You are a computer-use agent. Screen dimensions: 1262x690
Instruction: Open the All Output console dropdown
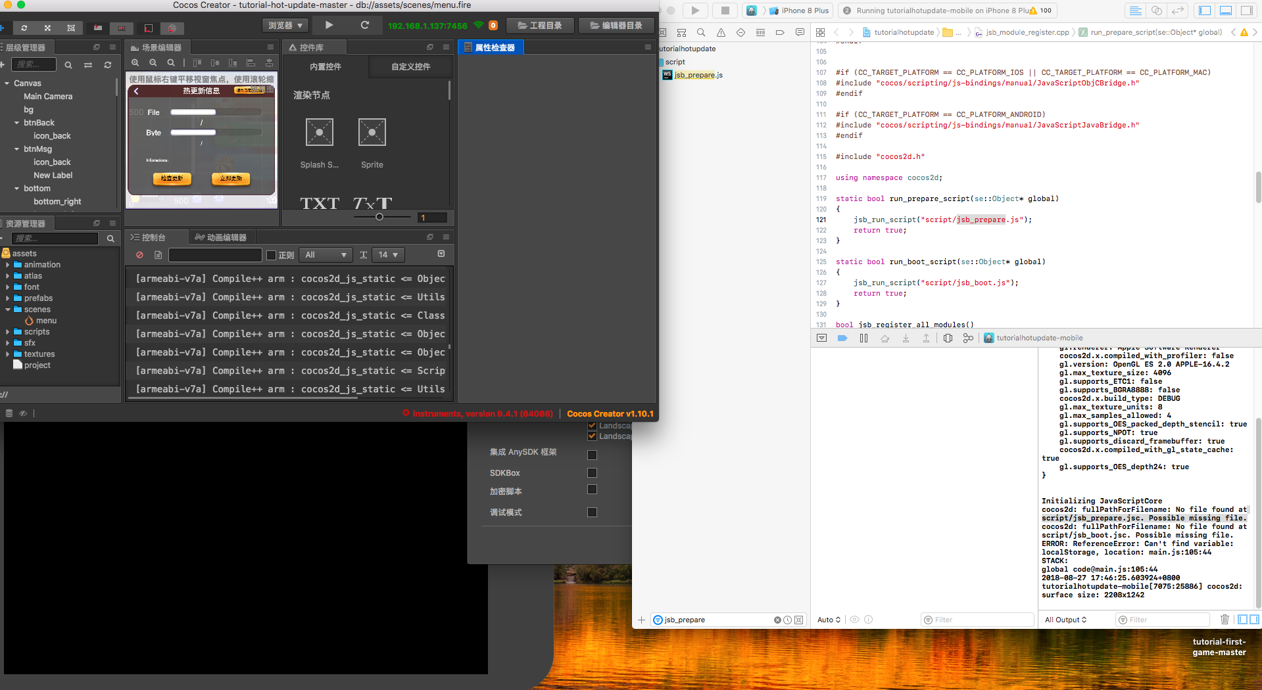(x=1065, y=620)
